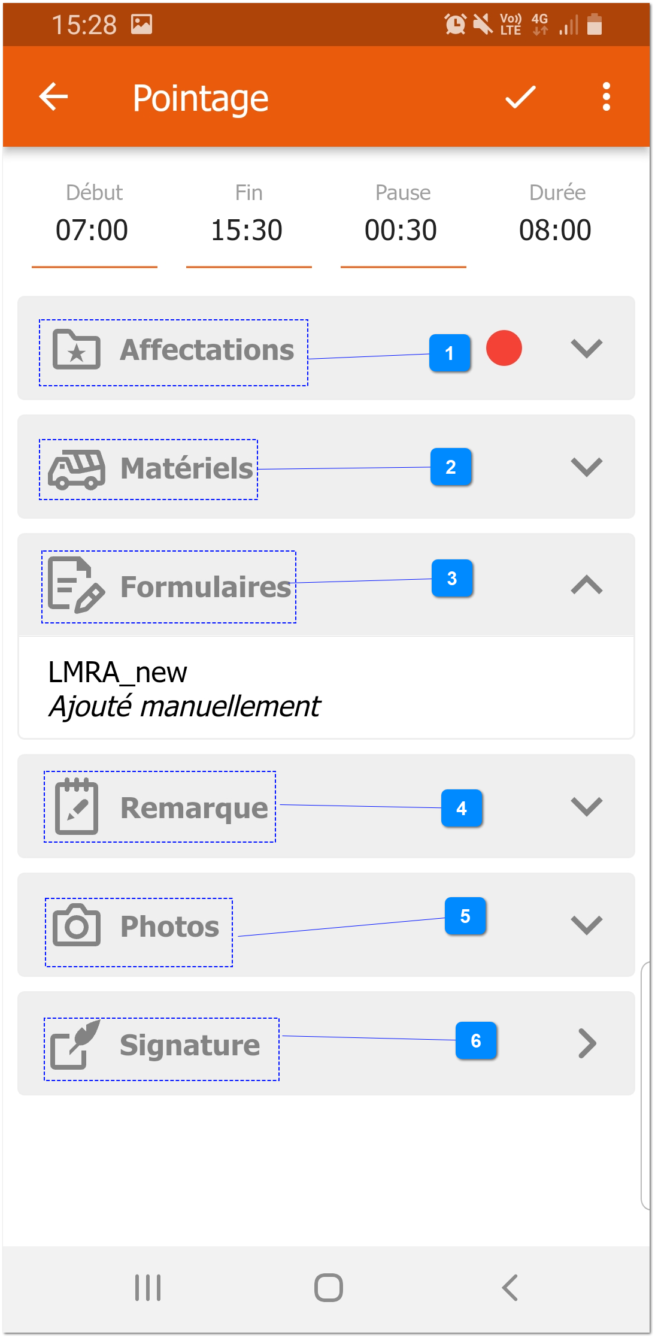Image resolution: width=655 pixels, height=1338 pixels.
Task: Click the red dot on Affectations
Action: pyautogui.click(x=504, y=348)
